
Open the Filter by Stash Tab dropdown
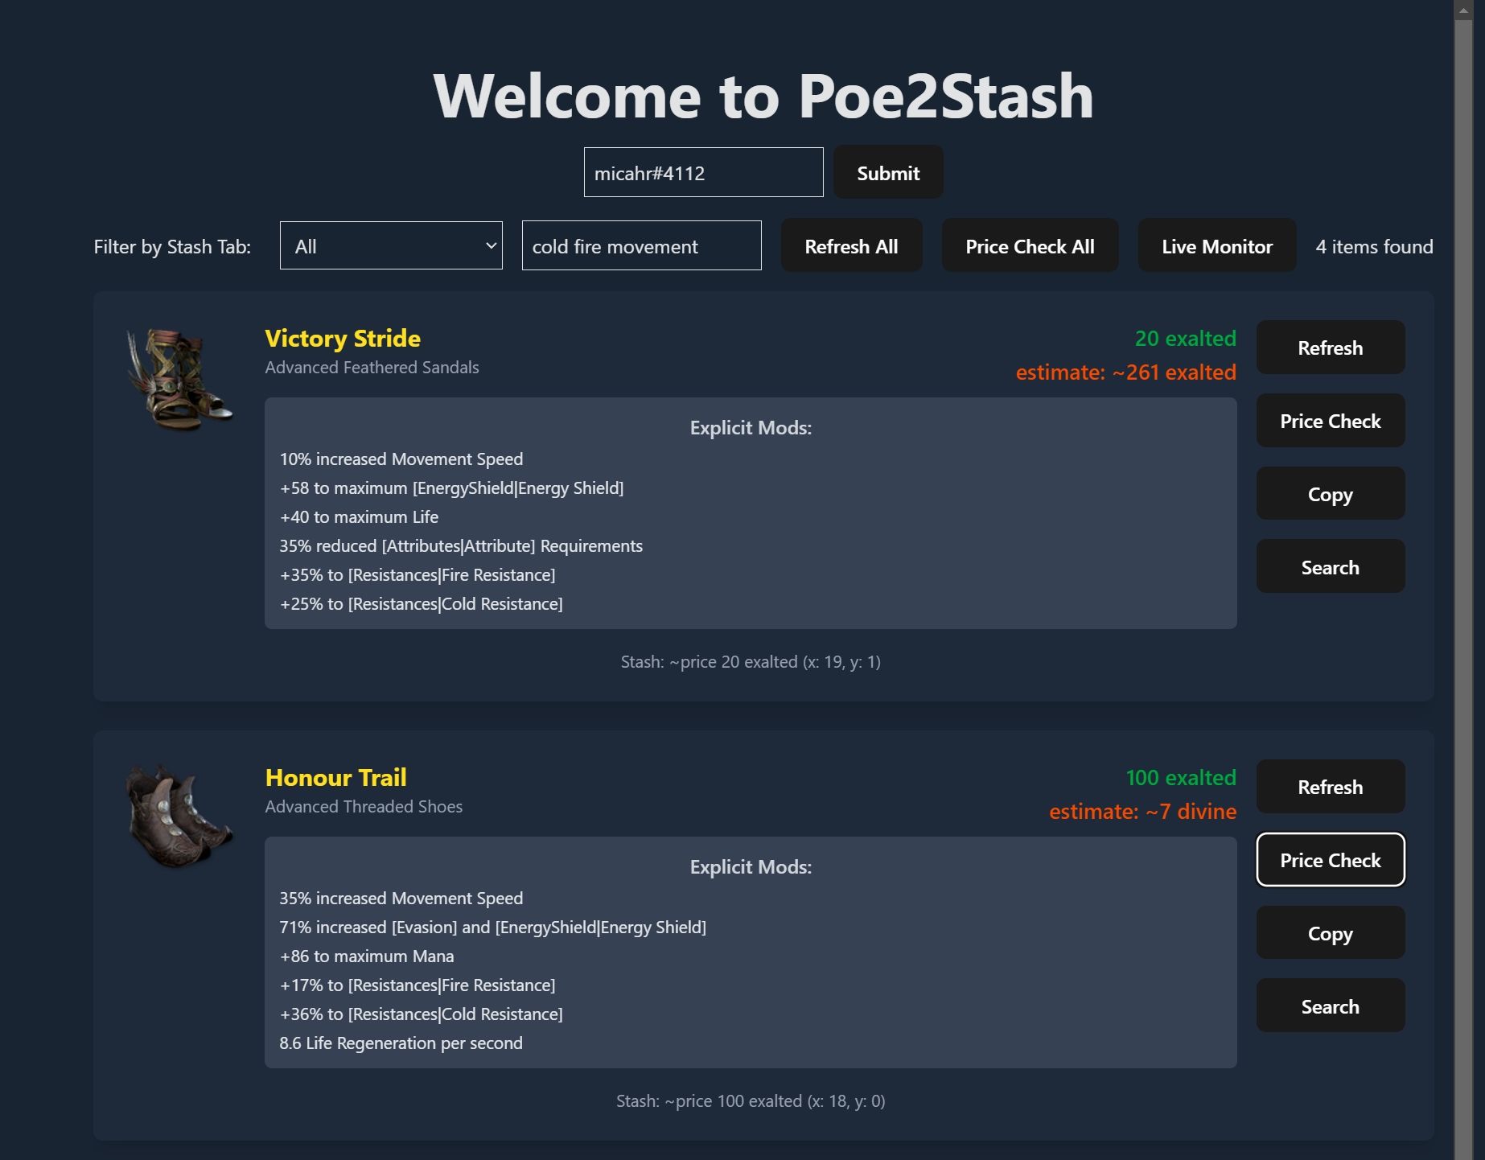click(391, 246)
